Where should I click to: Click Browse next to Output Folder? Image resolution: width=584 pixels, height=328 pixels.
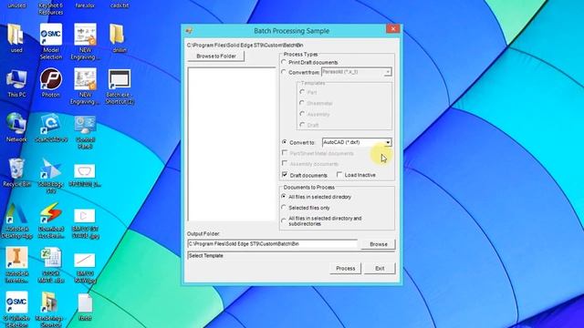379,244
